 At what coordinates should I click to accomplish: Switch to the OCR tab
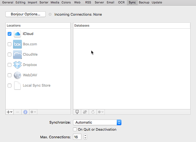(121, 2)
